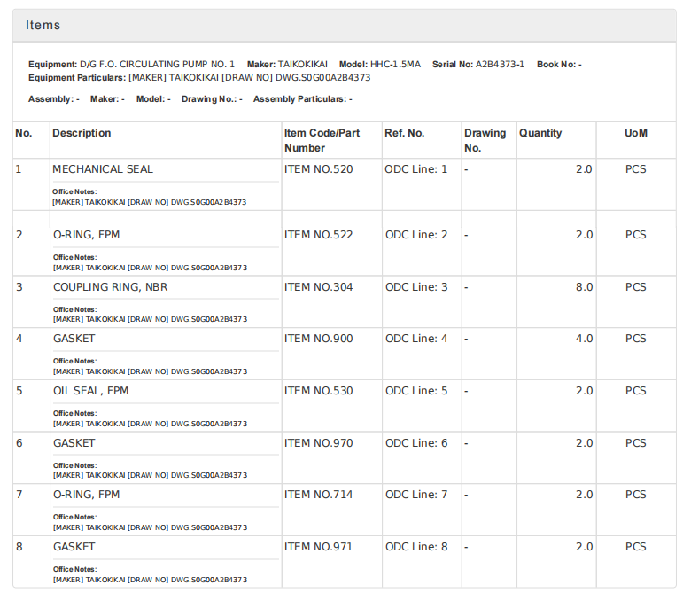The width and height of the screenshot is (691, 601).
Task: Select the MECHANICAL SEAL description
Action: (x=103, y=169)
